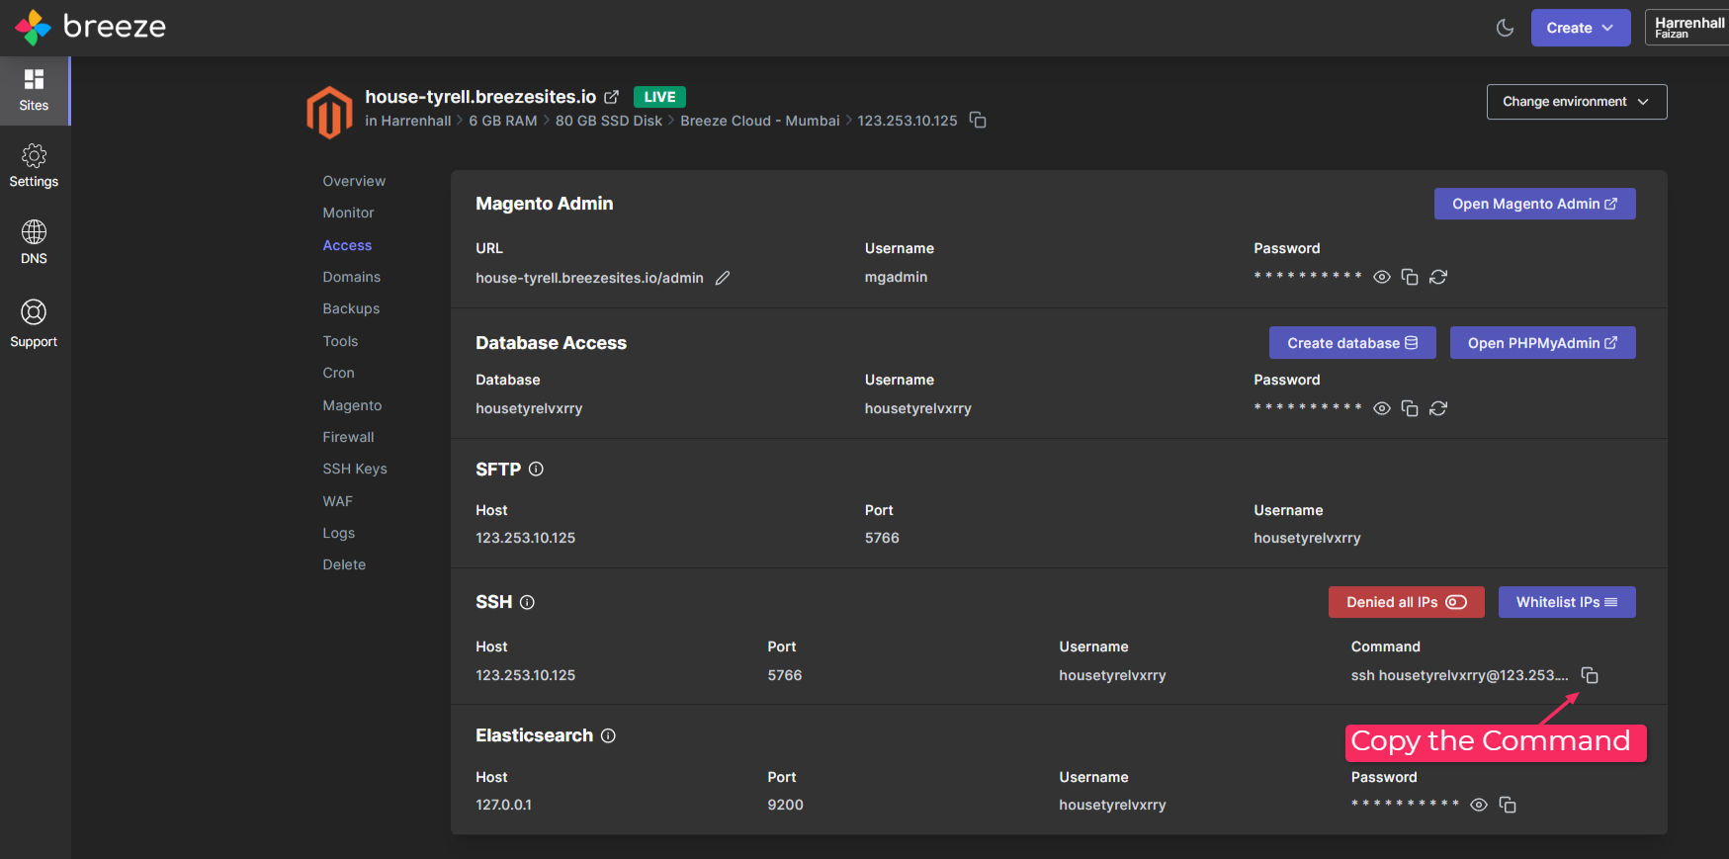The height and width of the screenshot is (859, 1729).
Task: Go to Tools section
Action: (x=340, y=341)
